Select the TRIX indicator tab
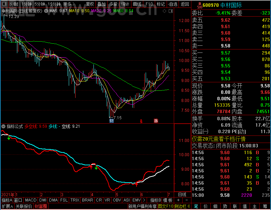Viewport: 271px width, 210px height. (x=75, y=200)
